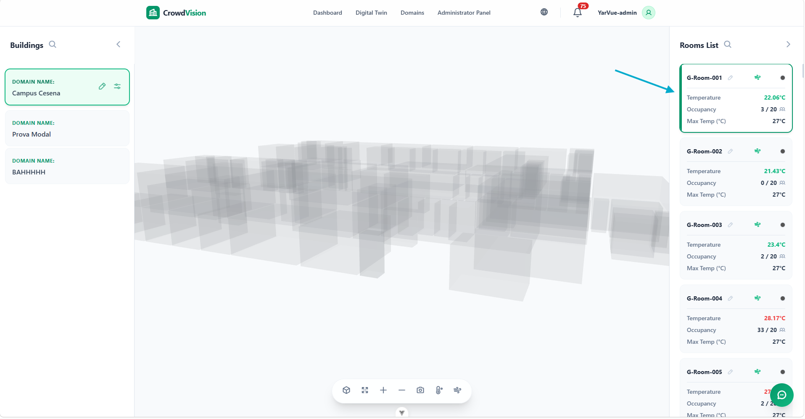Click G-Room-004 occupancy 33 / 20
Screen dimensions: 805x419
pyautogui.click(x=767, y=330)
